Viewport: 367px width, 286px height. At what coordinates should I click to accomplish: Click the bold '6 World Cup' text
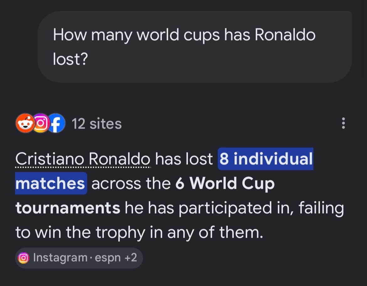225,183
